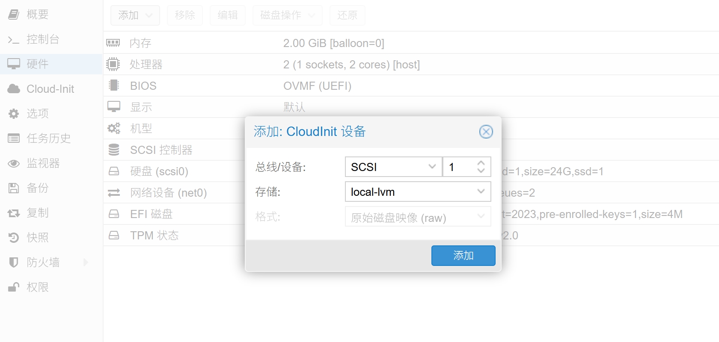This screenshot has width=719, height=342.
Task: Open the 控制台 console icon in sidebar
Action: [14, 40]
